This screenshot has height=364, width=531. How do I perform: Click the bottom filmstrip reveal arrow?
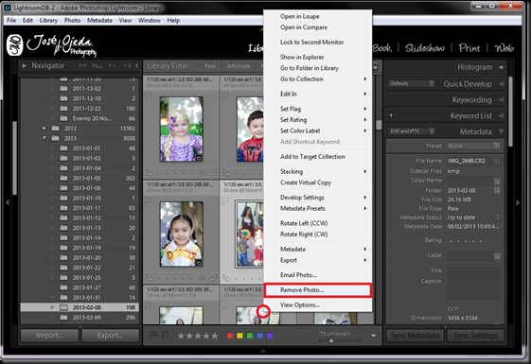point(262,351)
